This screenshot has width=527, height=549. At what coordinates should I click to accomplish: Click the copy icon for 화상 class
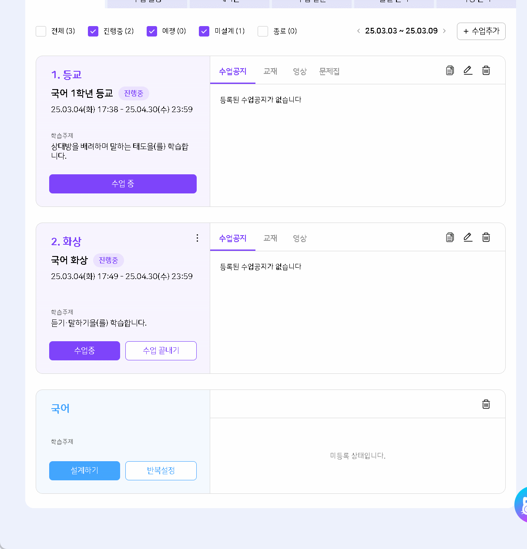[450, 237]
